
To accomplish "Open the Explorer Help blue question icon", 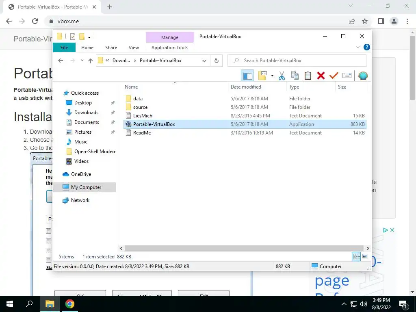I will tap(367, 47).
